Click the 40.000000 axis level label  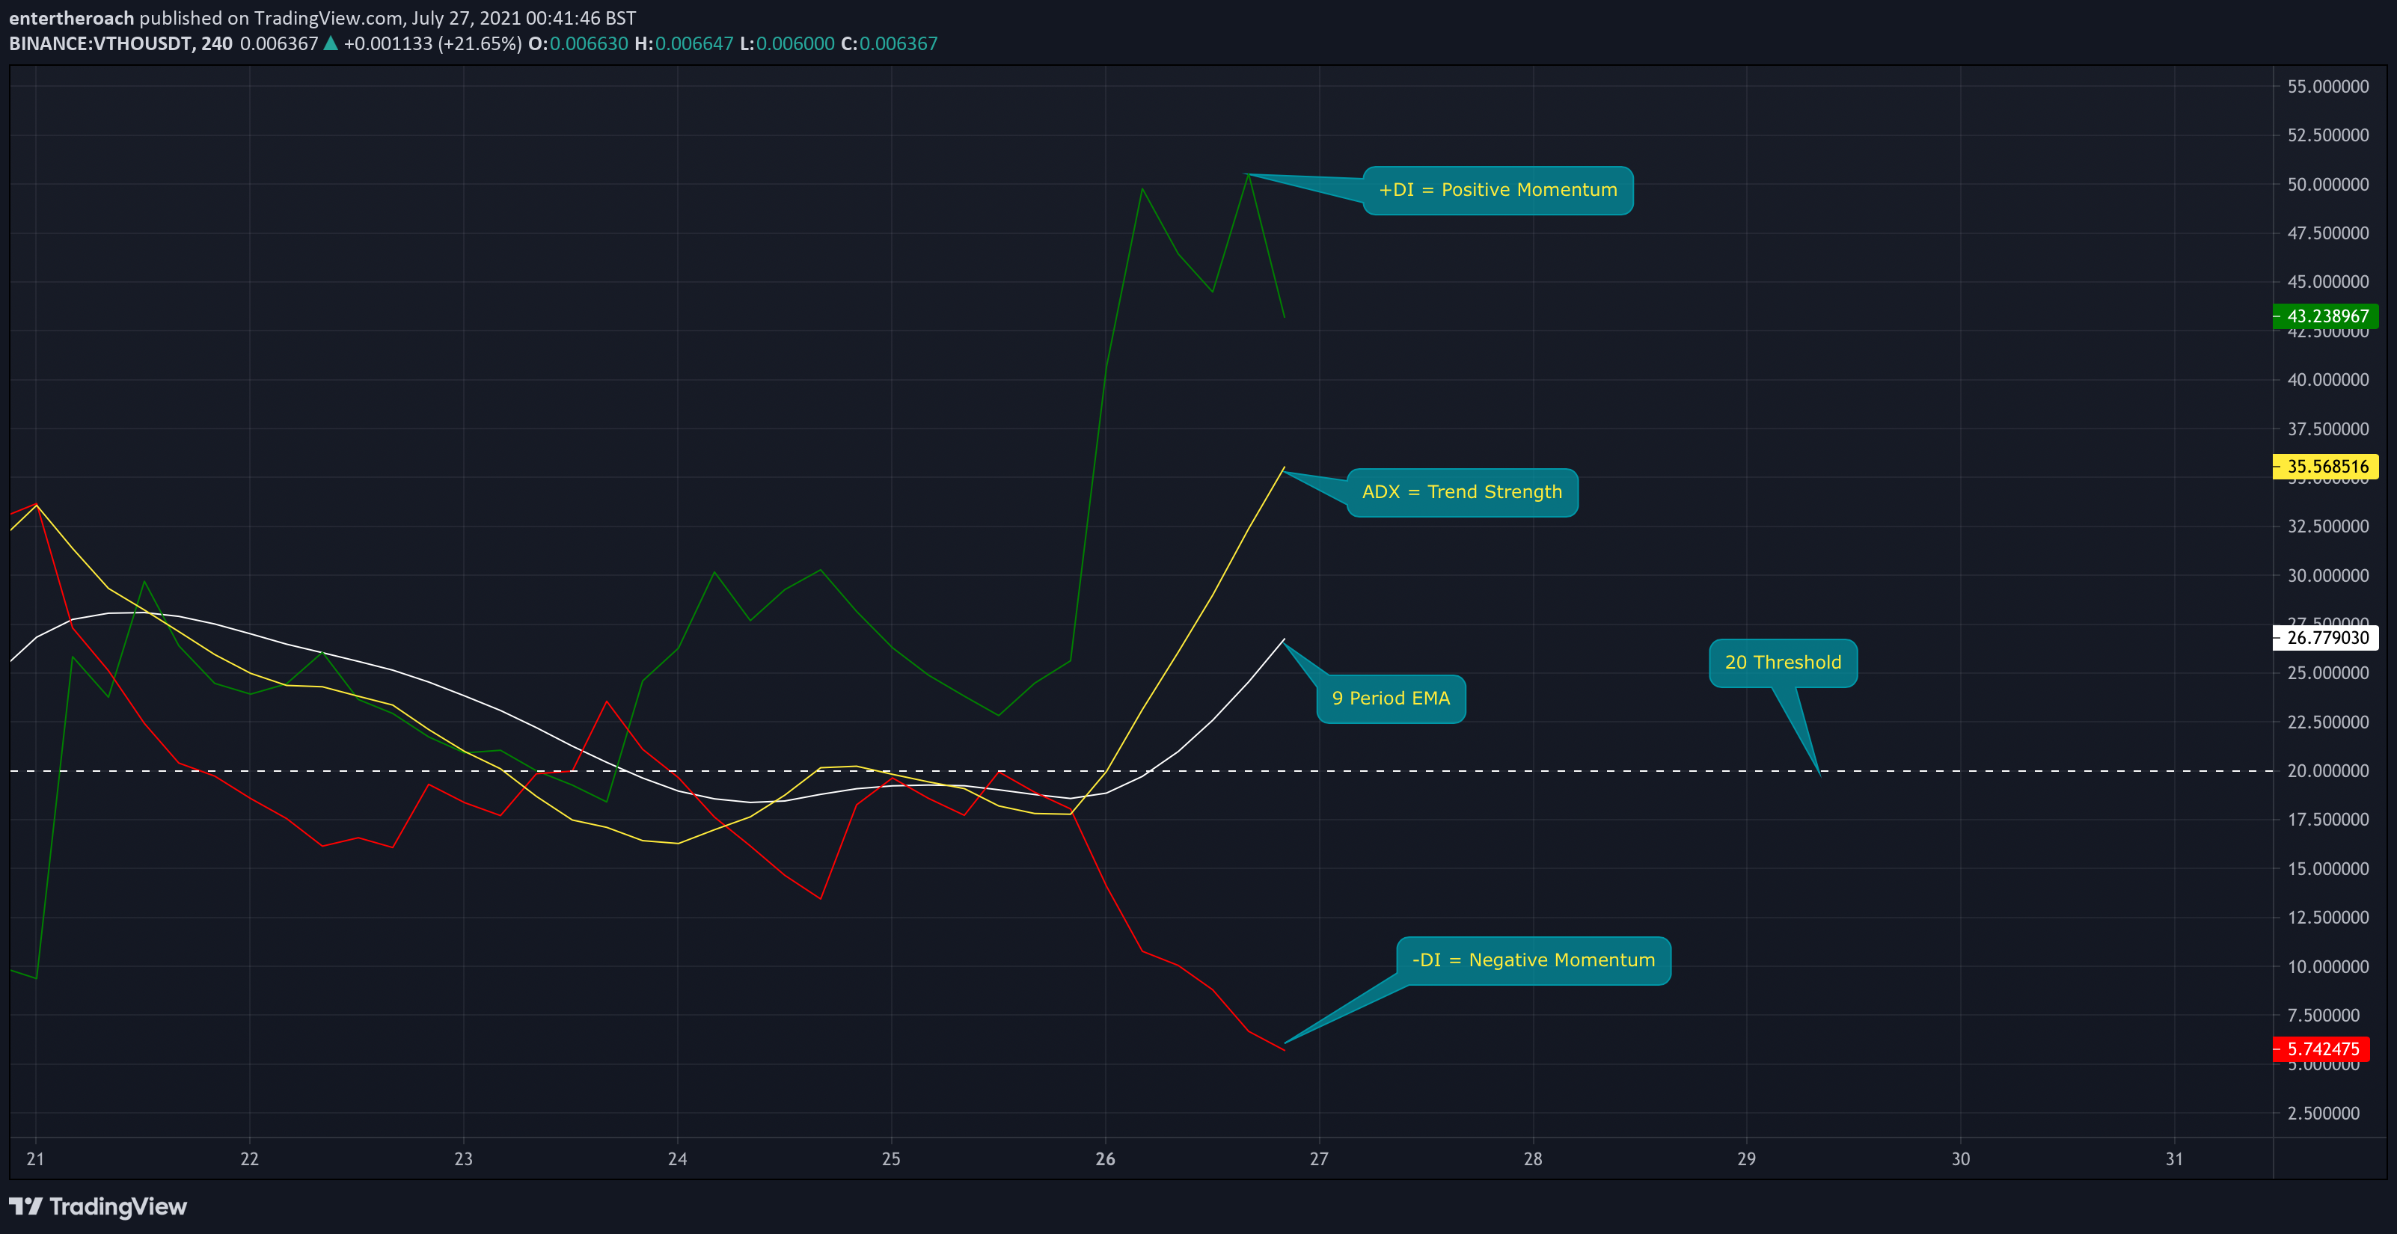(2328, 379)
